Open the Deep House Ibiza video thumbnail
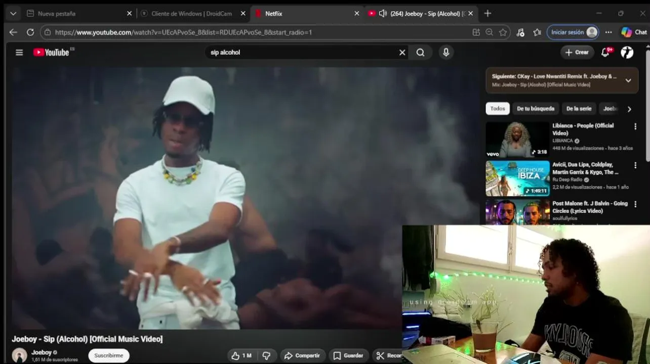The image size is (650, 364). pyautogui.click(x=517, y=178)
